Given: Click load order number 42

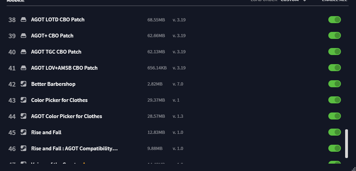Looking at the screenshot, I should click(12, 84).
